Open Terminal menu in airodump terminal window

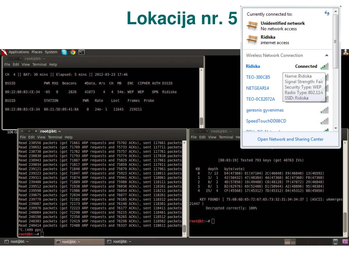(x=40, y=64)
